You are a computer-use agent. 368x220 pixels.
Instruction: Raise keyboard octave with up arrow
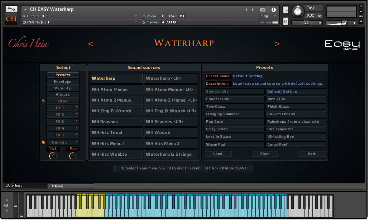click(7, 200)
